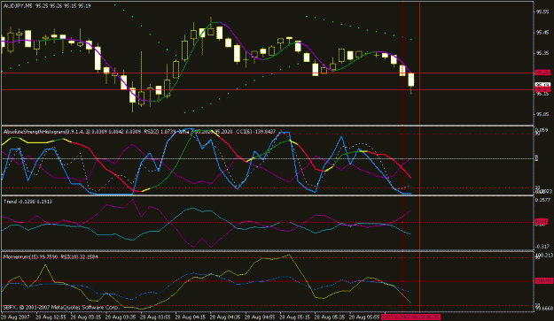554x321 pixels.
Task: Click the MetaQuotes Software Corp. copyright text
Action: pyautogui.click(x=61, y=307)
